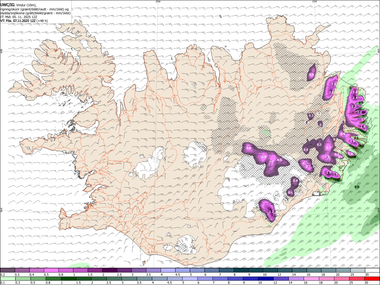Click the '0.1' label under the bottom legend row
The width and height of the screenshot is (380, 285).
pyautogui.click(x=2, y=283)
